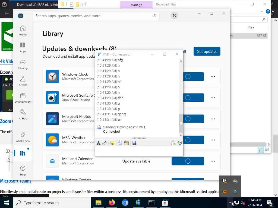Open Microsoft Store from the taskbar

tap(165, 203)
